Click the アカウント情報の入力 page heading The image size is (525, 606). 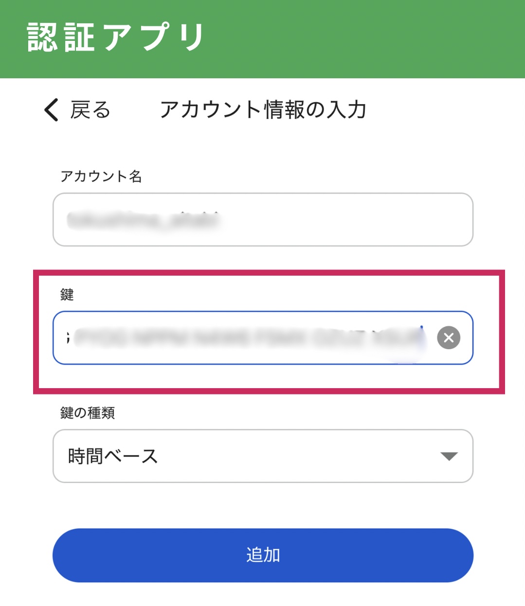pyautogui.click(x=263, y=110)
